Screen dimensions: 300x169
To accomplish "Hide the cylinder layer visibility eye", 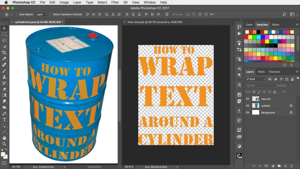I will click(247, 106).
